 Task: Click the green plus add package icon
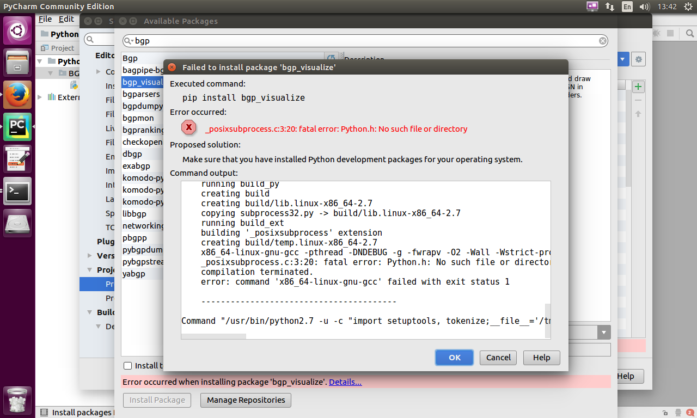coord(638,86)
